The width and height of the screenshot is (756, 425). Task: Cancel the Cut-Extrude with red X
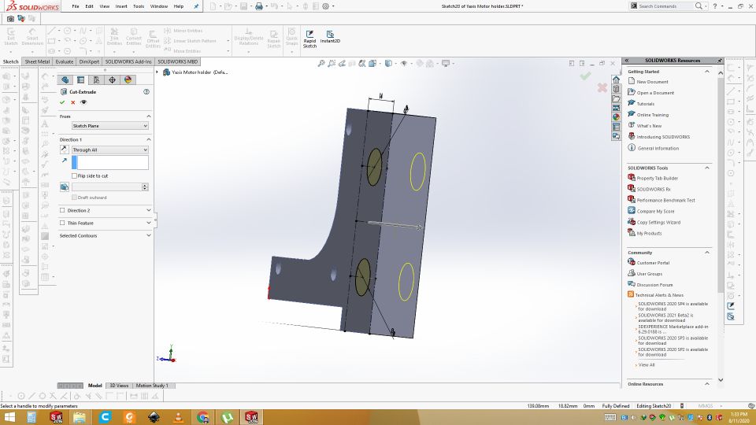(x=72, y=102)
